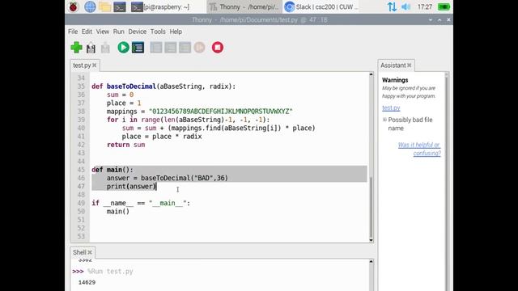Launch the terminal from the panel
The image size is (518, 291).
tap(120, 6)
